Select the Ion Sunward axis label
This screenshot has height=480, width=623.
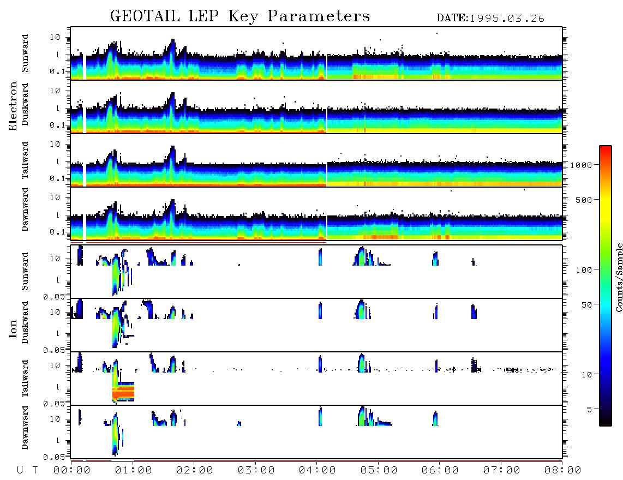coord(25,272)
